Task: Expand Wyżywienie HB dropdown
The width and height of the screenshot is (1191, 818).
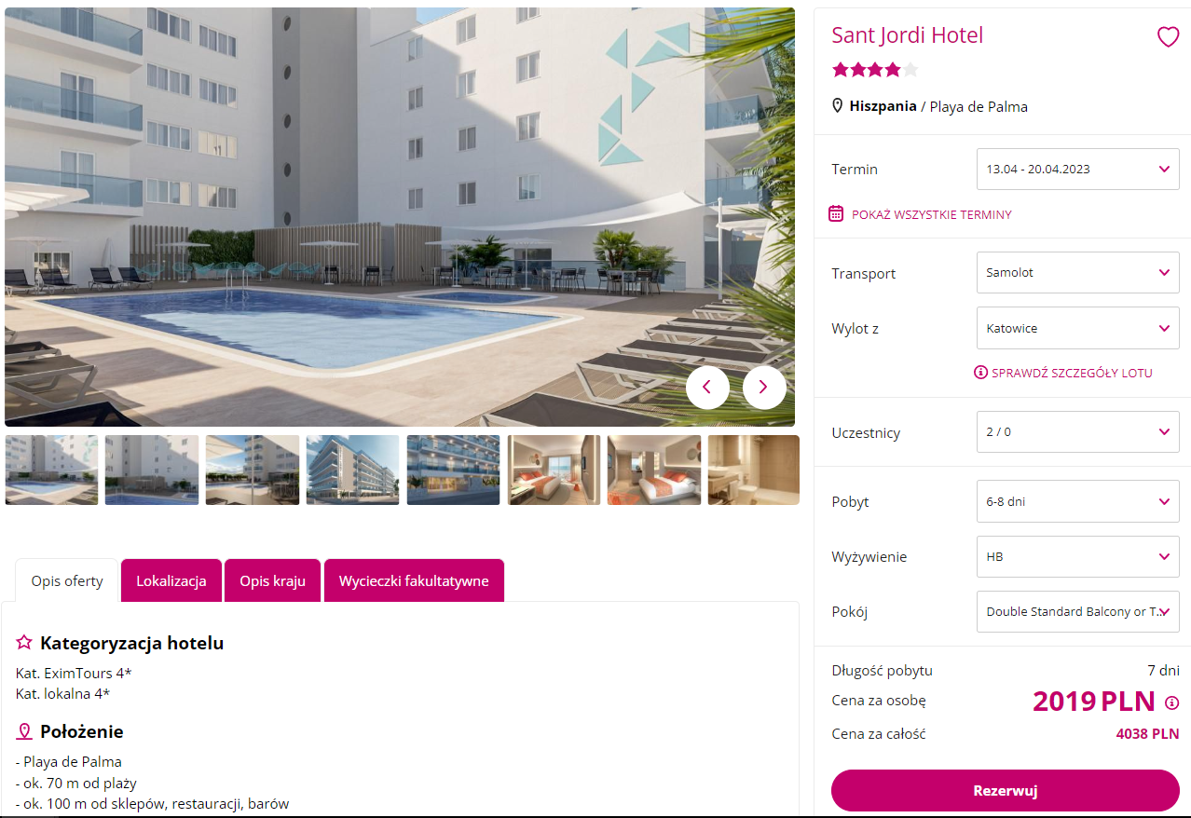Action: [x=1078, y=557]
